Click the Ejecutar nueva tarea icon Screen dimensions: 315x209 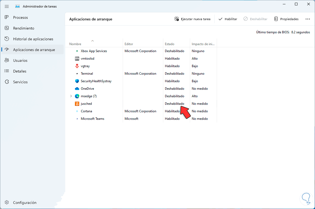tap(177, 19)
